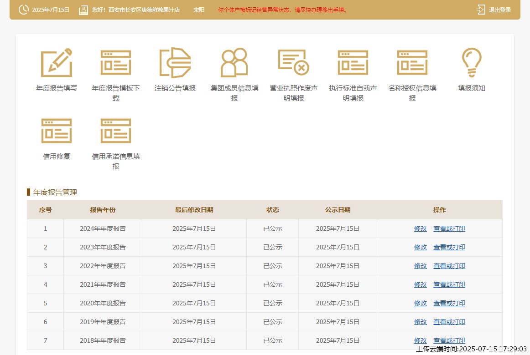Click the 最后修改日期 column header
This screenshot has height=355, width=530.
(x=194, y=210)
